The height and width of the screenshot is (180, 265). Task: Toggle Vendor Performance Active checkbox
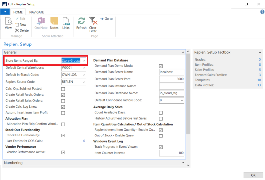[63, 152]
